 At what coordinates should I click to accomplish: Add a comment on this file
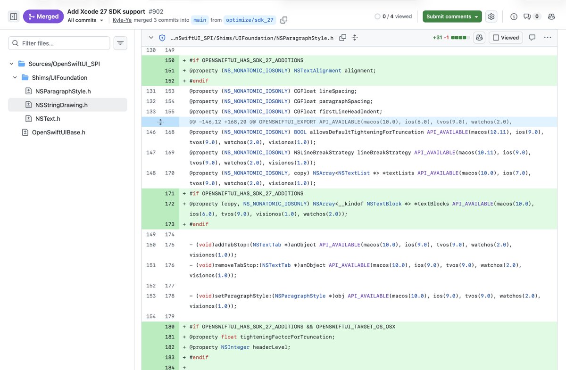pos(532,38)
